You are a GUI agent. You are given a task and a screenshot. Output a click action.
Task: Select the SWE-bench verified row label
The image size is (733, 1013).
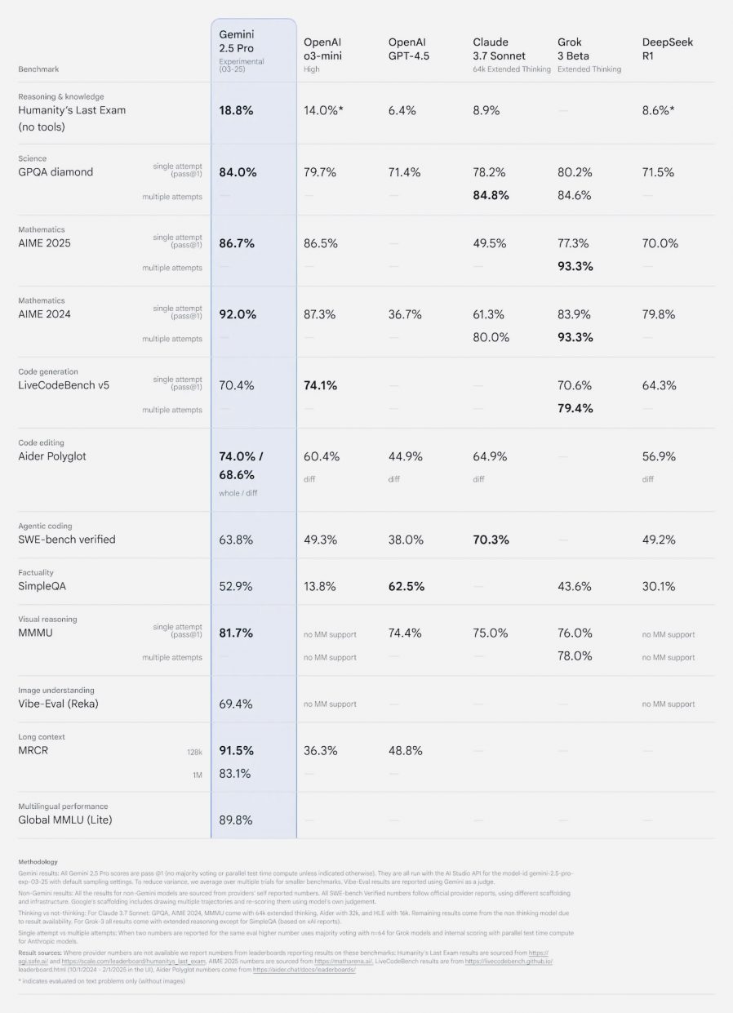pos(67,540)
